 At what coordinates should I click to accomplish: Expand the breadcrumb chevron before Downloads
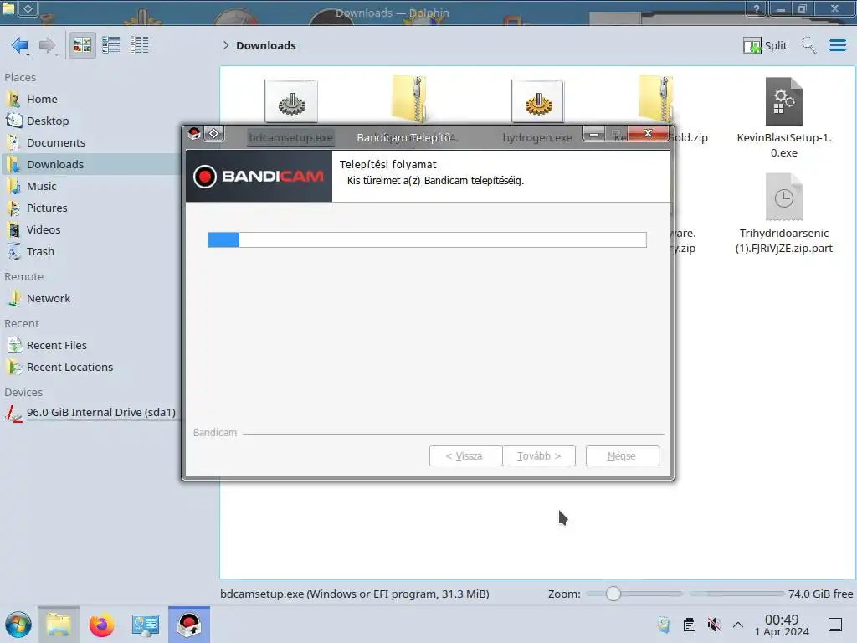(x=226, y=45)
